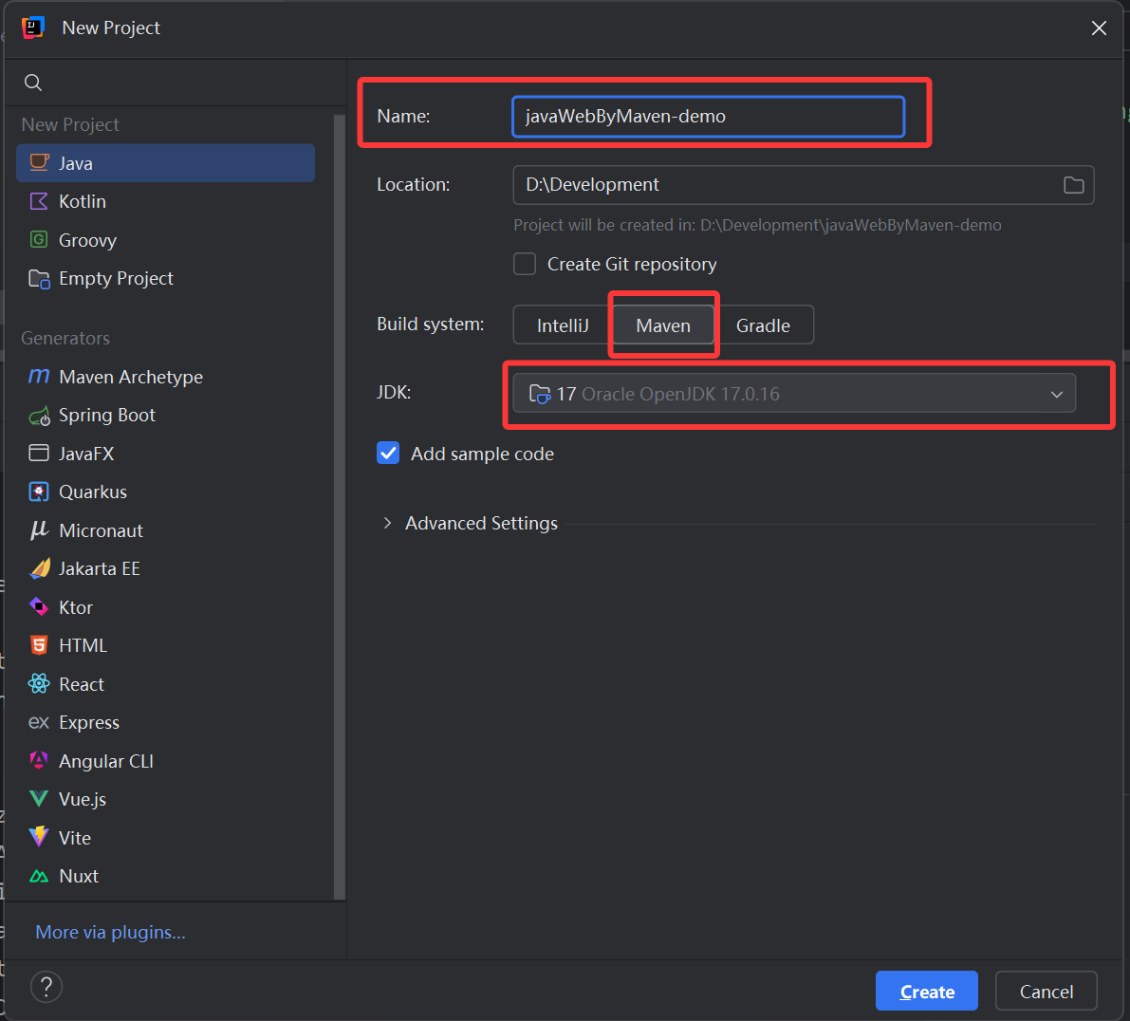1130x1021 pixels.
Task: Choose Groovy in the project list
Action: [165, 240]
